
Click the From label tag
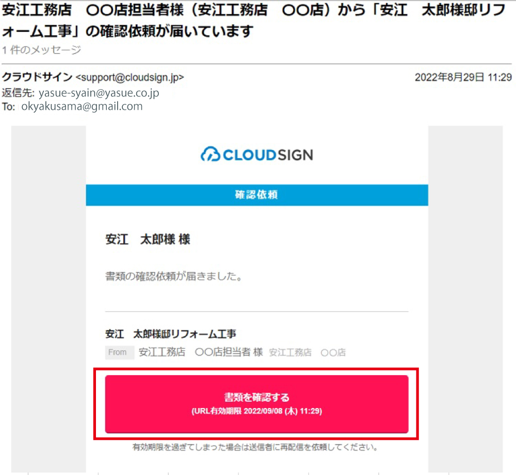click(x=118, y=352)
